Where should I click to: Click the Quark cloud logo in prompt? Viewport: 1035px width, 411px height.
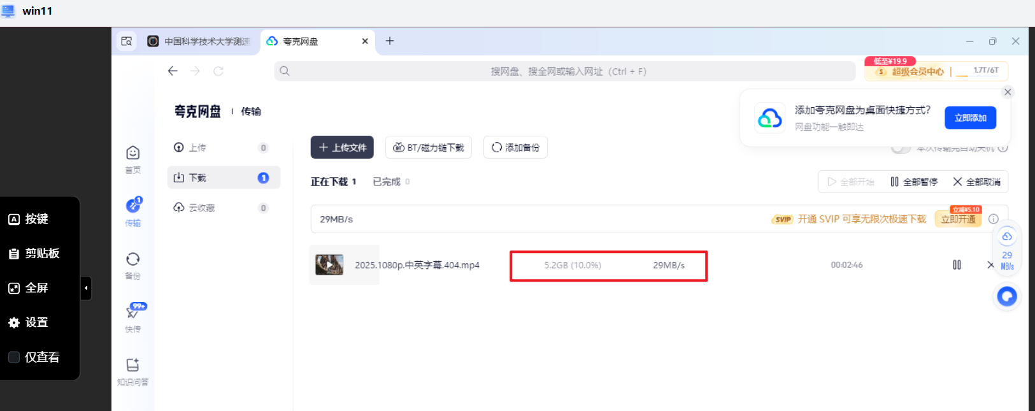769,118
